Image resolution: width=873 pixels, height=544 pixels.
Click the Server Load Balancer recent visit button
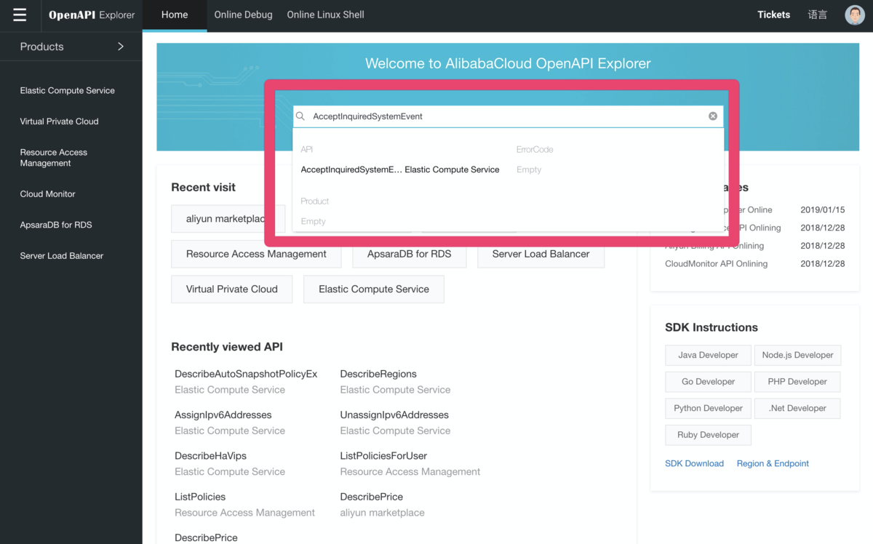click(x=541, y=254)
